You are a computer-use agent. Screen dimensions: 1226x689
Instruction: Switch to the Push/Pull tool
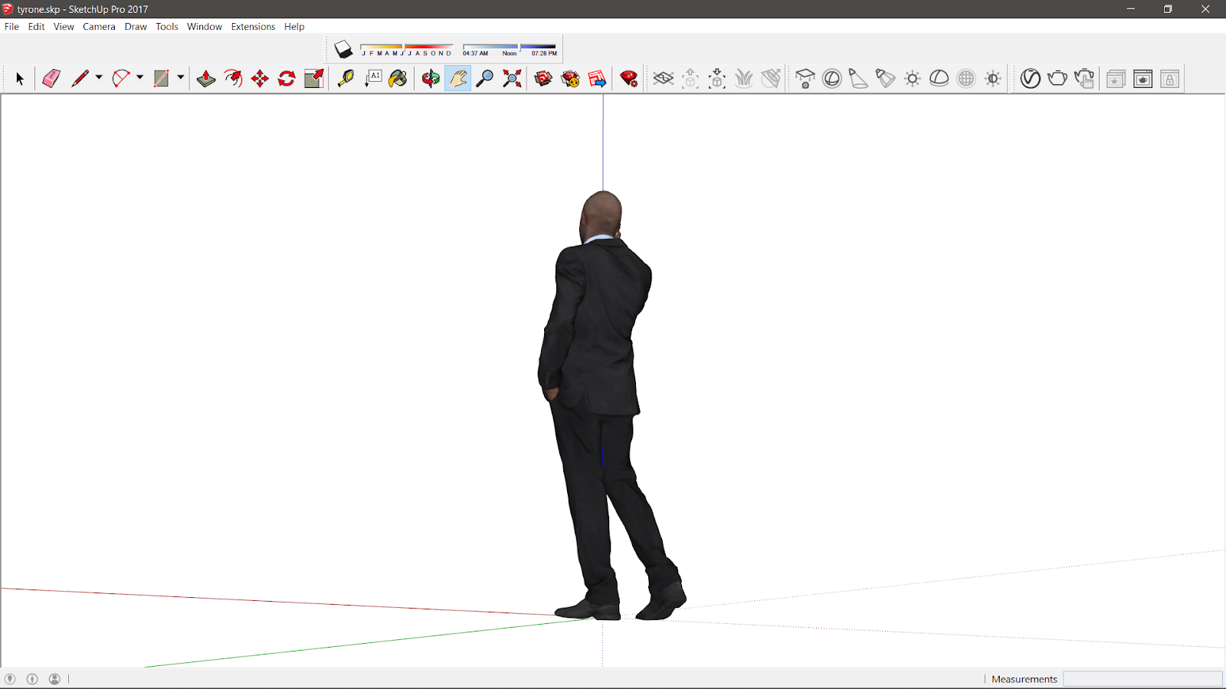pos(205,79)
